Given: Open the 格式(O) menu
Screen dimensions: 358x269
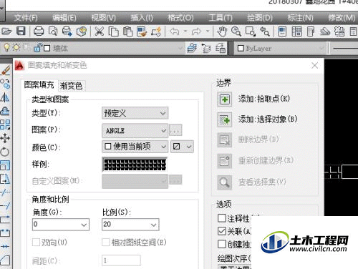Looking at the screenshot, I should 180,18.
